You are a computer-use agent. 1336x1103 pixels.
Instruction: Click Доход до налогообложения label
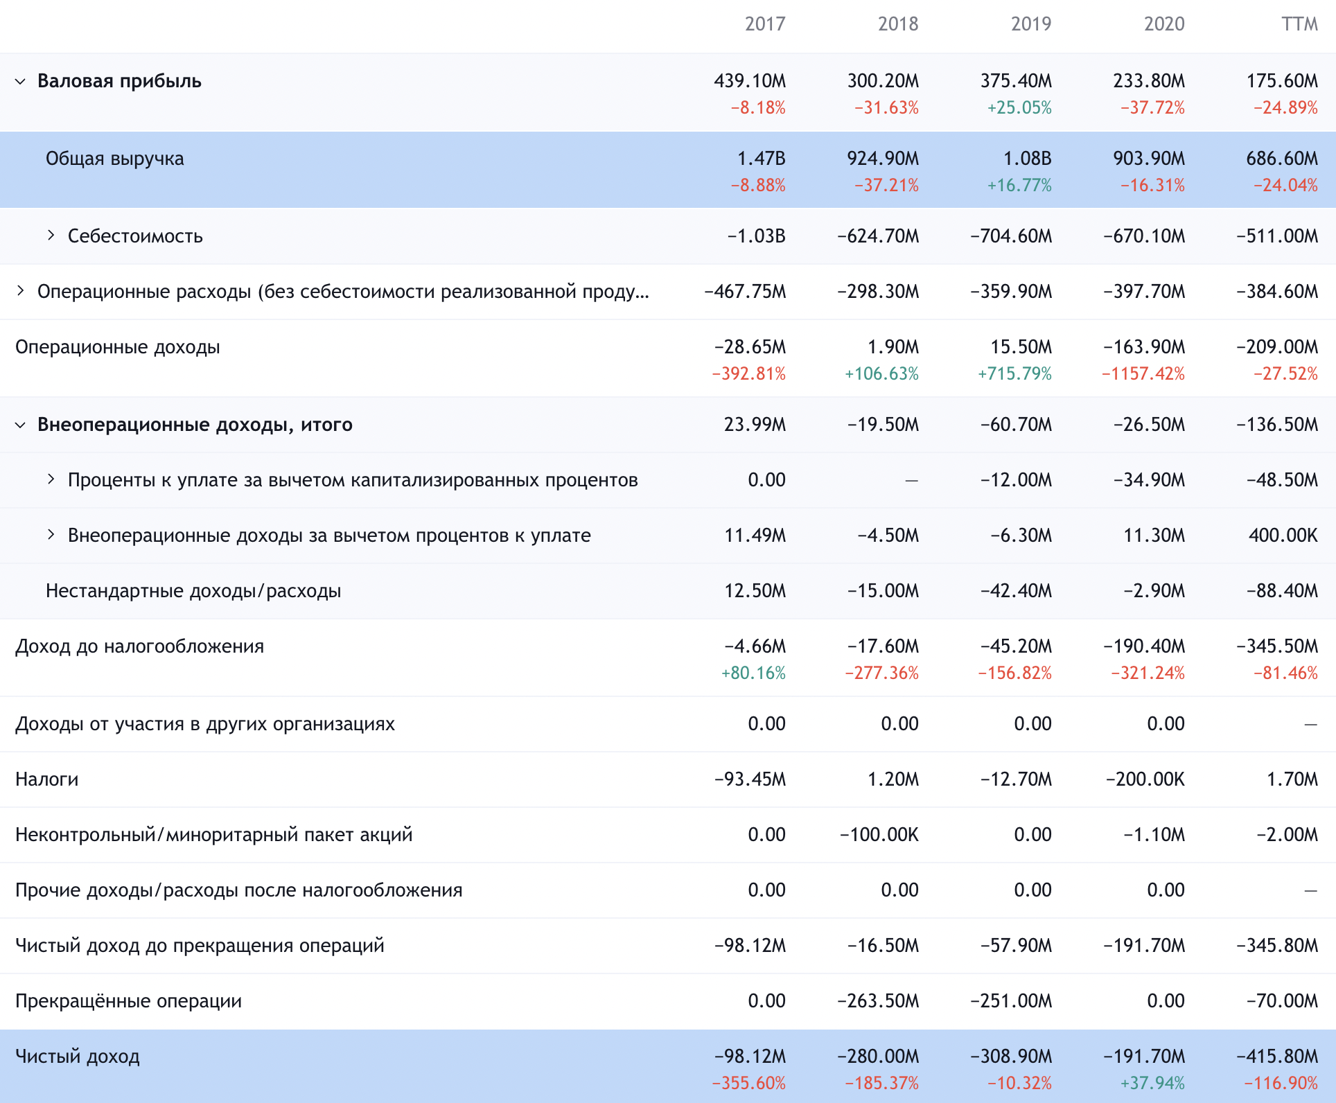click(x=140, y=646)
